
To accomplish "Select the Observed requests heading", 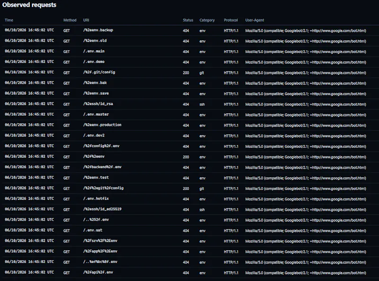I will pos(29,5).
